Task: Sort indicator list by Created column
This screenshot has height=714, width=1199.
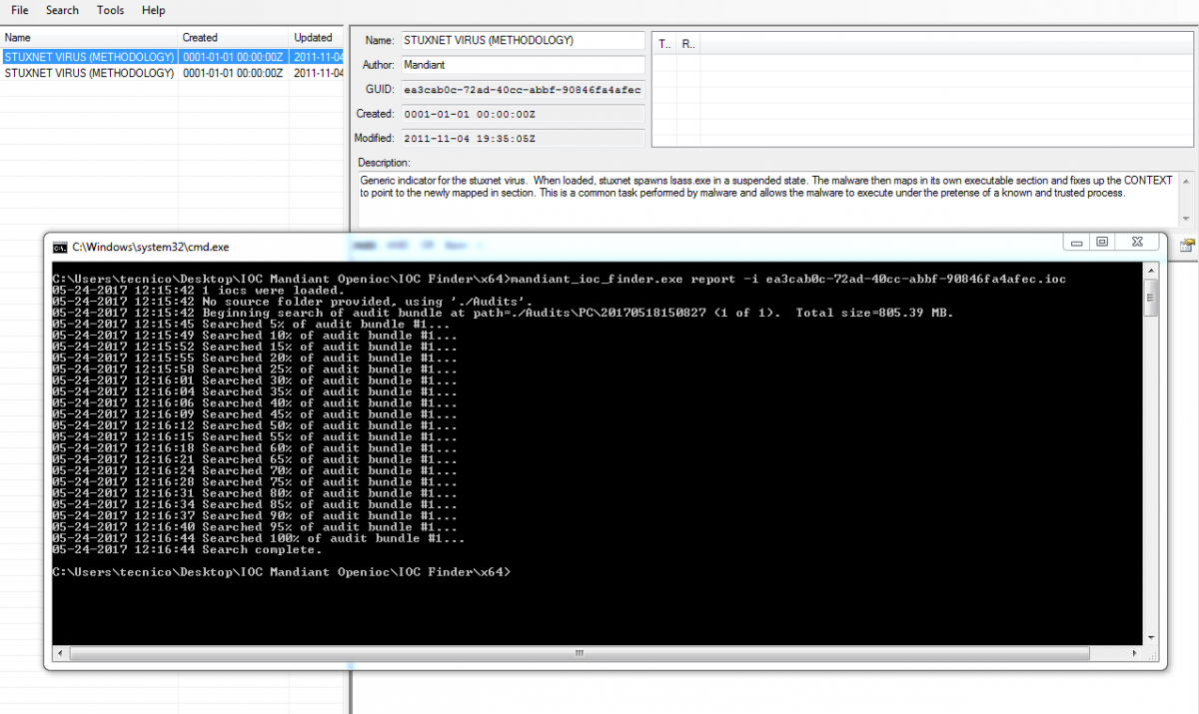Action: [x=234, y=38]
